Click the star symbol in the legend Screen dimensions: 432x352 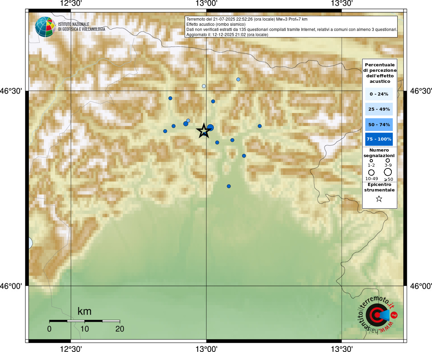(x=379, y=199)
